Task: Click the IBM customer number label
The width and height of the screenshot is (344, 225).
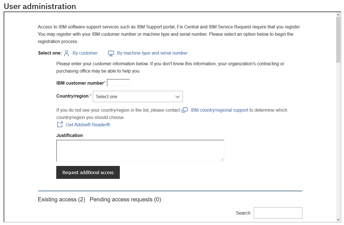Action: click(x=80, y=83)
